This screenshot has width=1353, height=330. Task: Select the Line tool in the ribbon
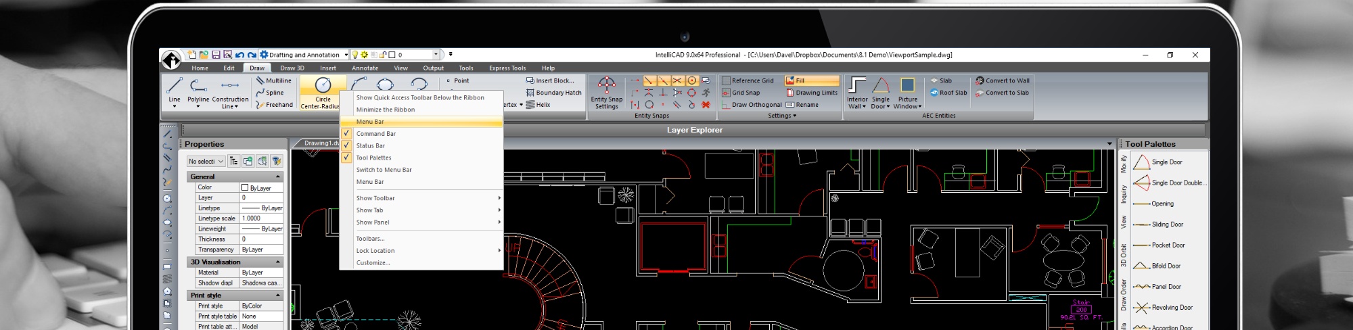click(x=175, y=92)
